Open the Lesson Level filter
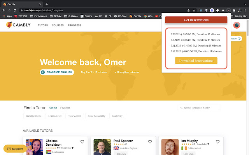 tap(55, 116)
